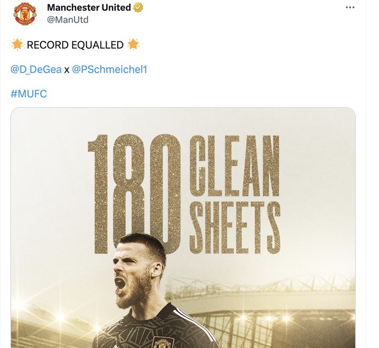Click the word SHEETS in the image

point(234,227)
